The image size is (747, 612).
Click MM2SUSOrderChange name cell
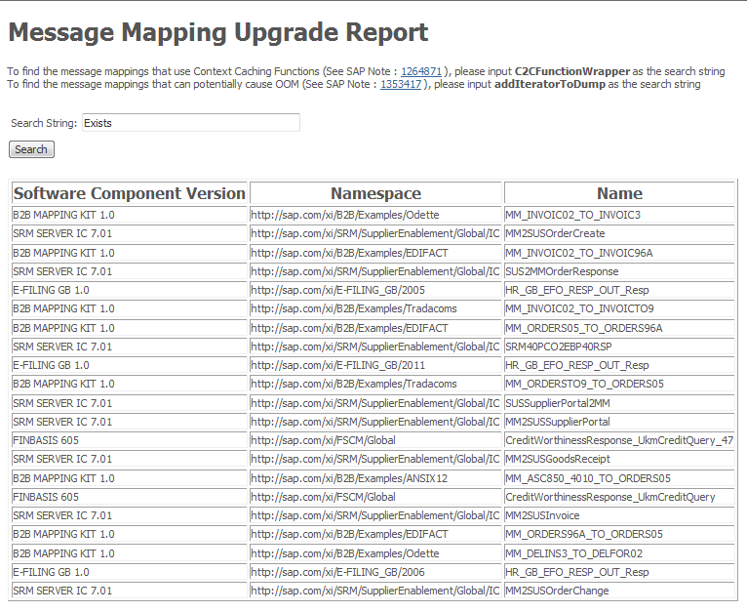point(619,591)
